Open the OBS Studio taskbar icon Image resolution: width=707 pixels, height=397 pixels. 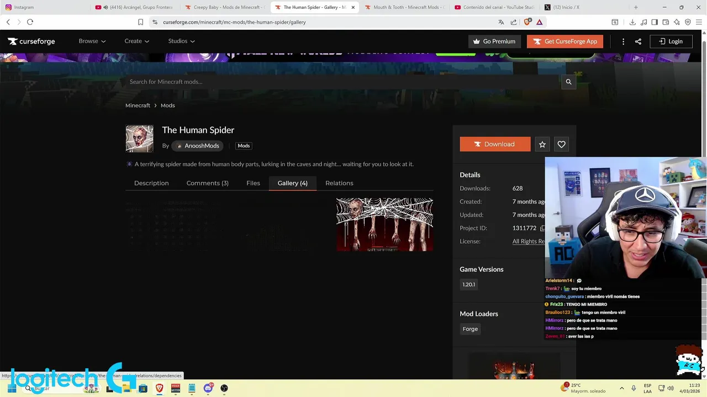(224, 388)
